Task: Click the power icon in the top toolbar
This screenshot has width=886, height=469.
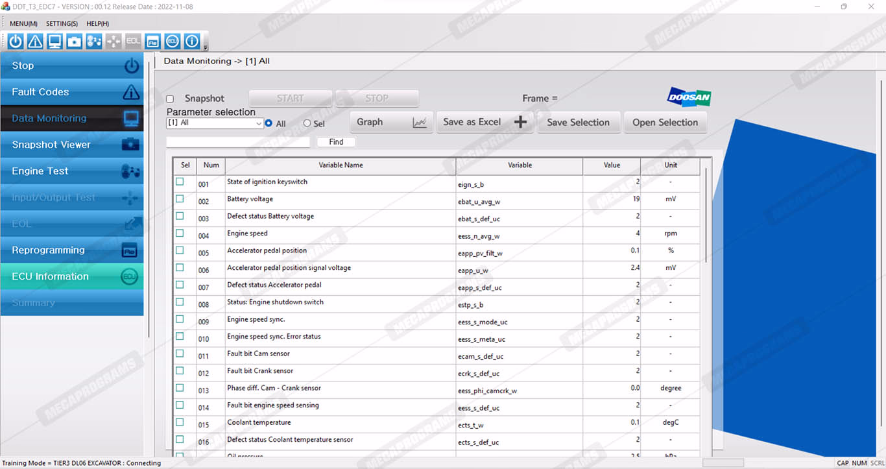Action: pos(16,42)
